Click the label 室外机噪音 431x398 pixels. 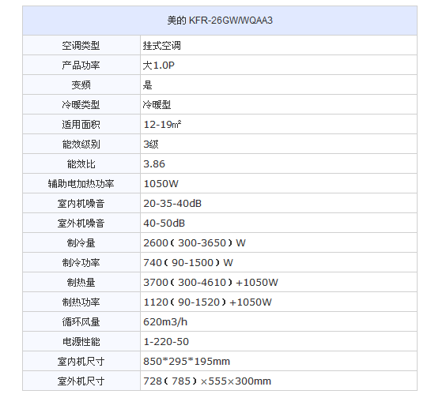coord(81,223)
